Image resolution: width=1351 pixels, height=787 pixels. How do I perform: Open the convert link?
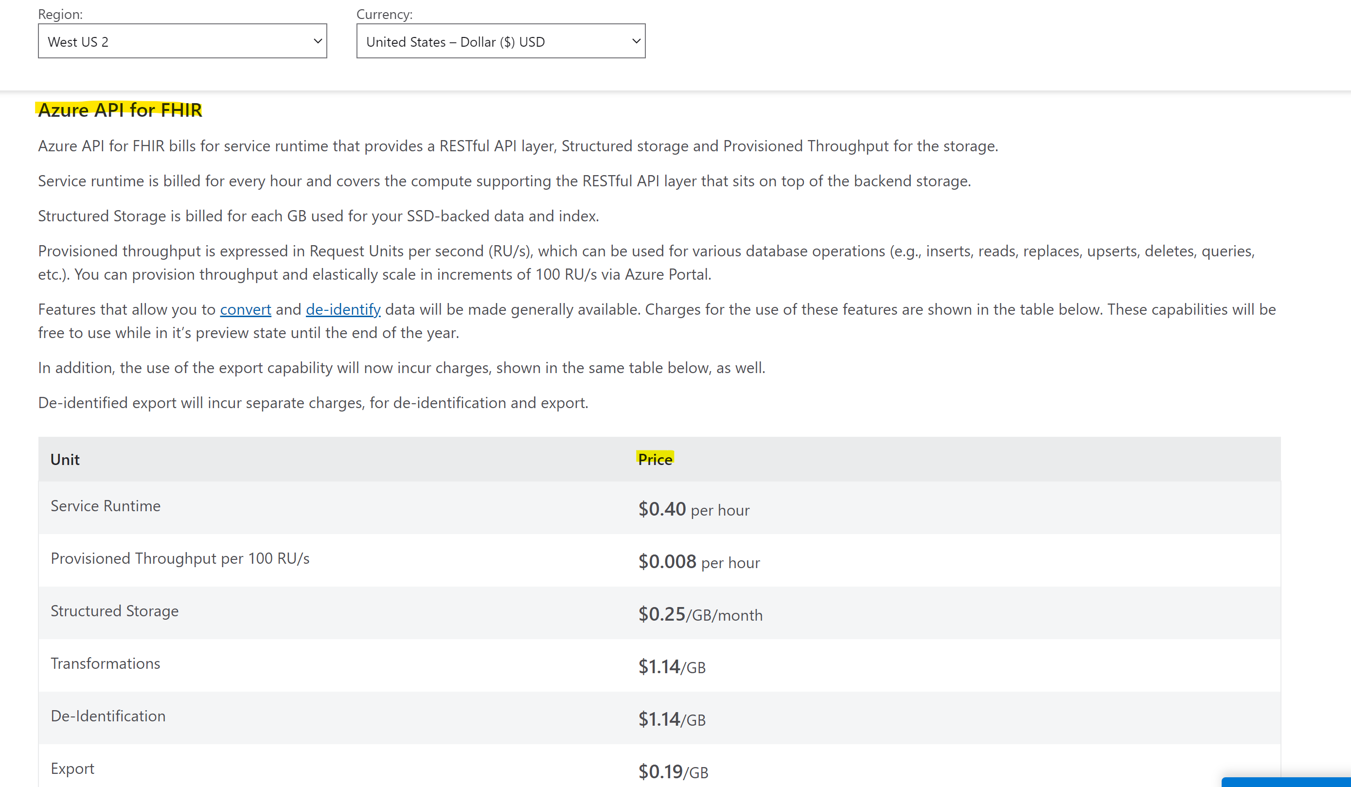point(245,309)
